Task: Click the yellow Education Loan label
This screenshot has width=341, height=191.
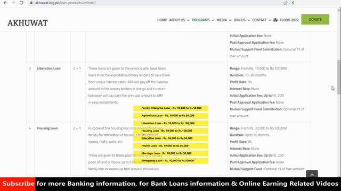Action: (x=170, y=138)
